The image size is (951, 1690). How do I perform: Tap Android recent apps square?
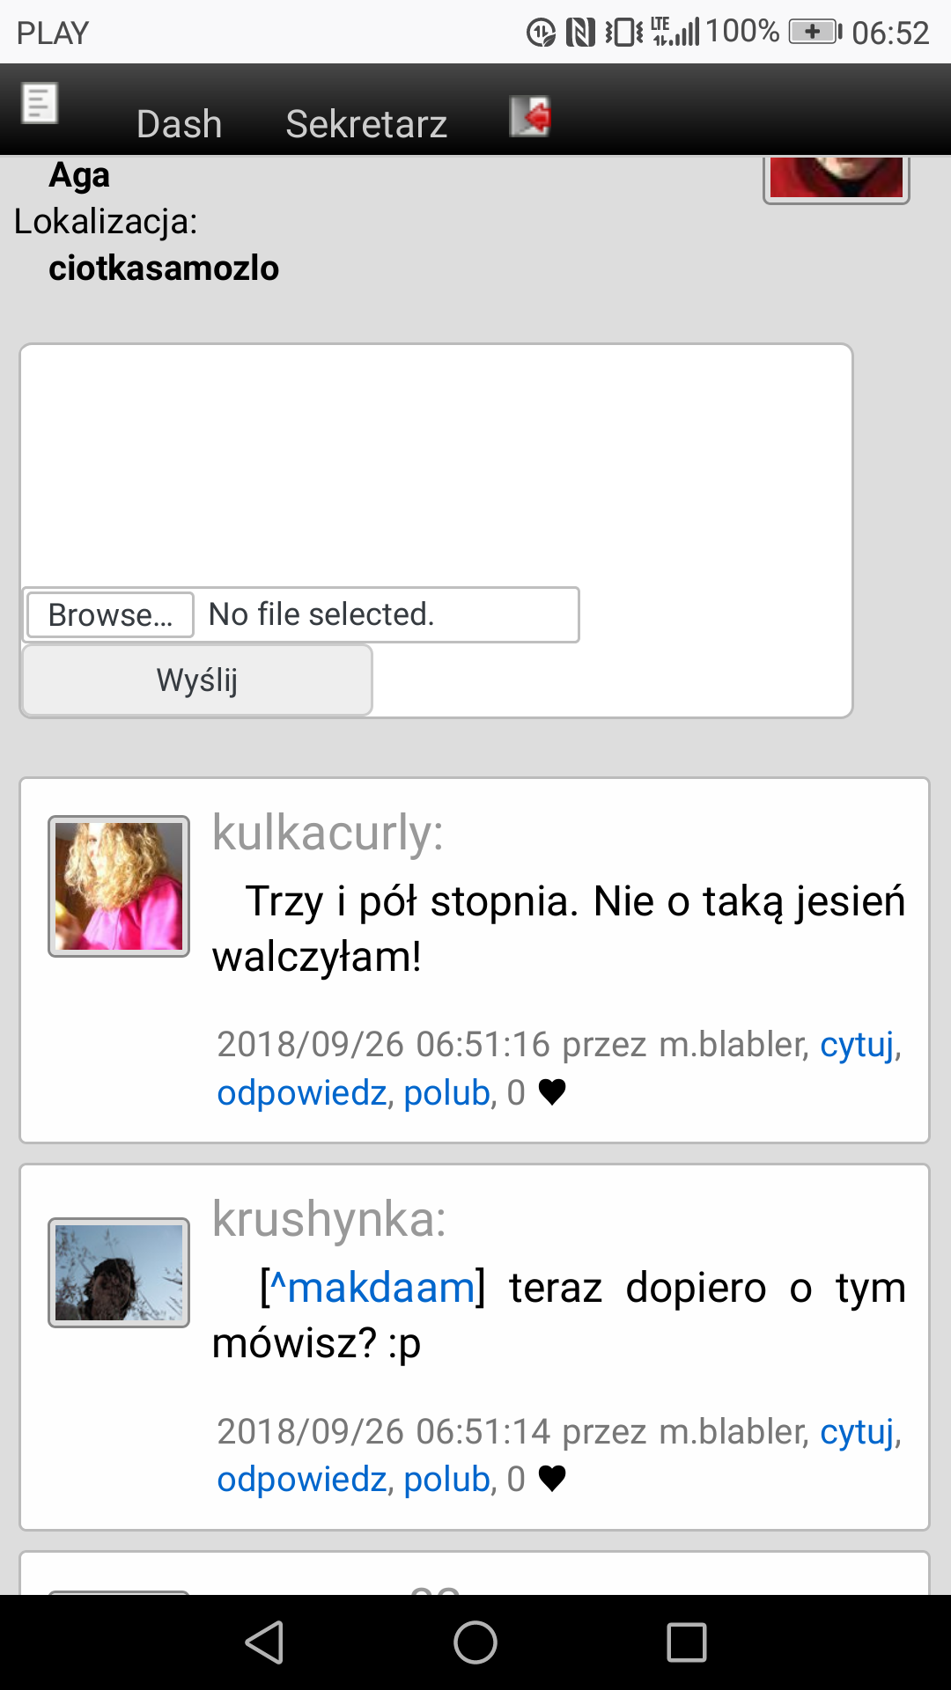tap(687, 1642)
